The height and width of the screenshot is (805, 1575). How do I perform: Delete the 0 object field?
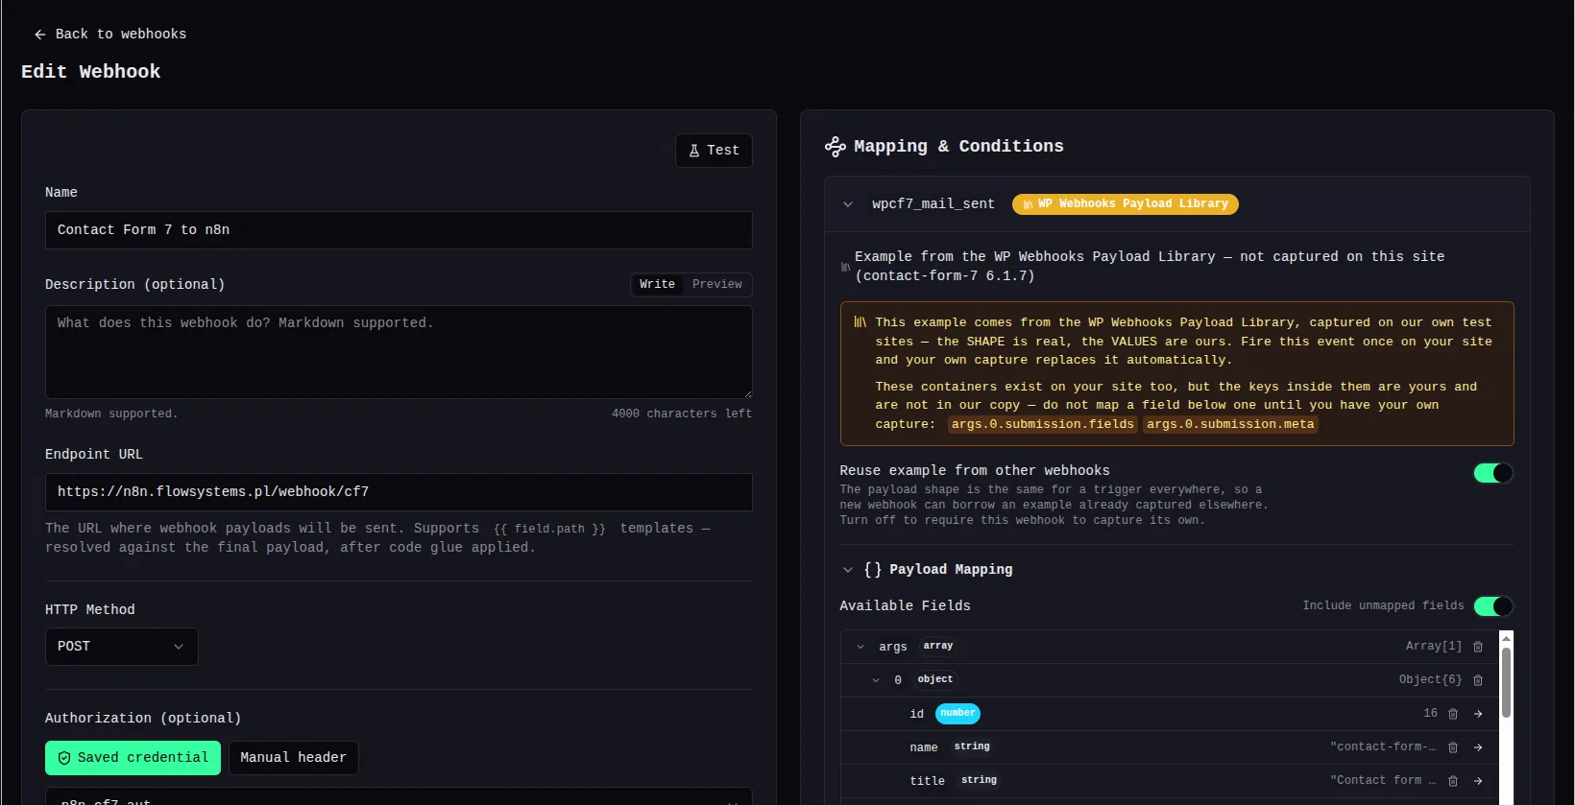click(x=1478, y=680)
